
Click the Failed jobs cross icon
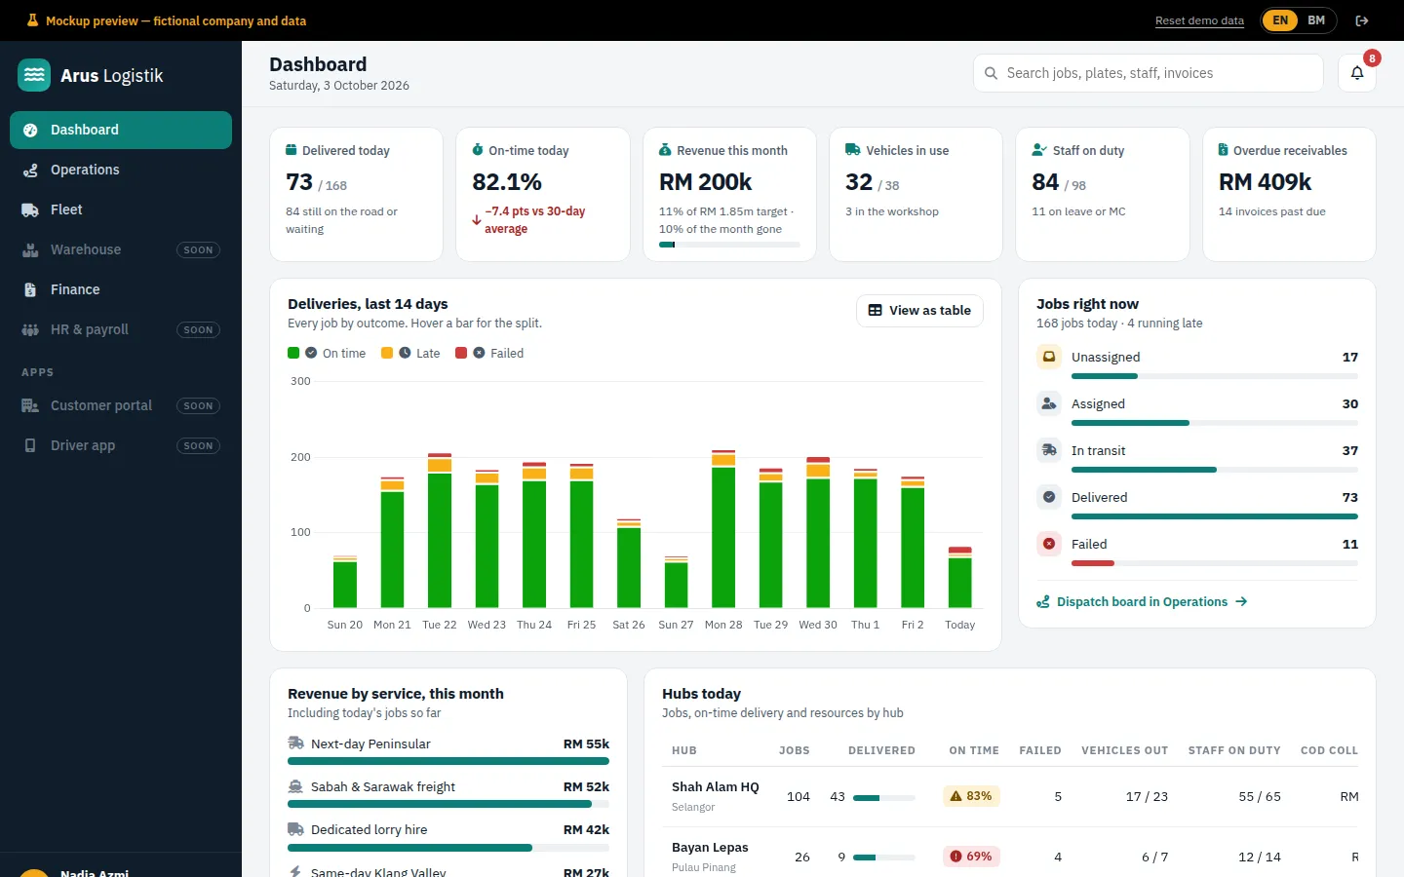pos(1049,544)
